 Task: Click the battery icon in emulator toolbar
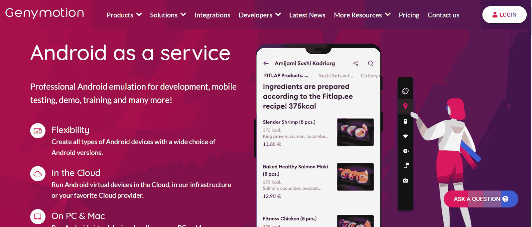point(405,121)
